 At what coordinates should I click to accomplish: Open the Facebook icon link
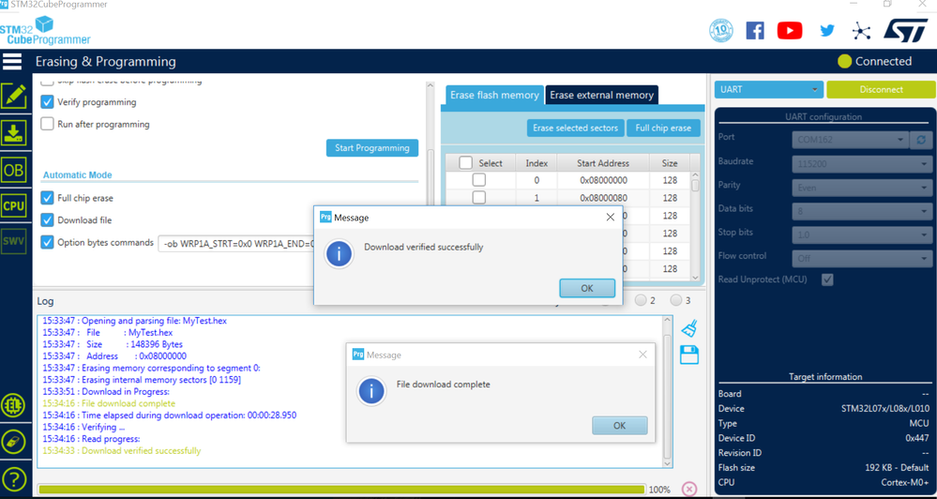(755, 30)
